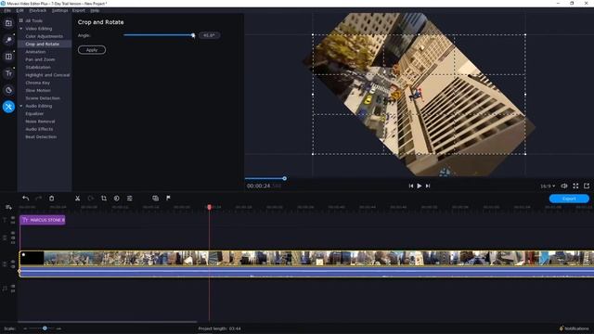Click the blue Export button
594x334 pixels.
[569, 199]
